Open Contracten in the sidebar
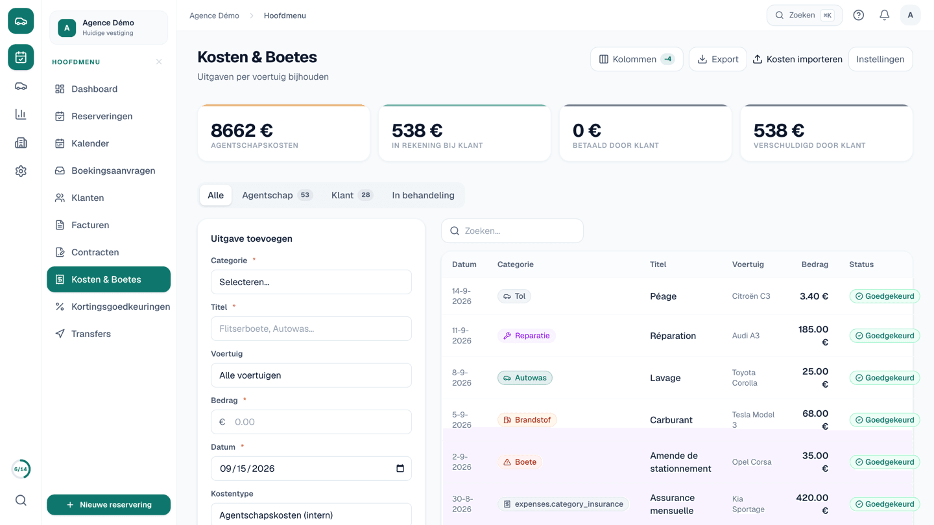The image size is (934, 525). (108, 252)
